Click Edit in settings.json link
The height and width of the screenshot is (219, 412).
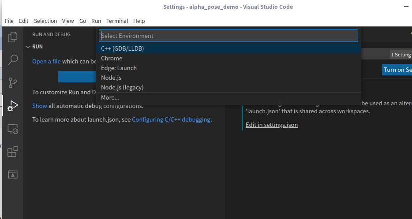(x=272, y=125)
